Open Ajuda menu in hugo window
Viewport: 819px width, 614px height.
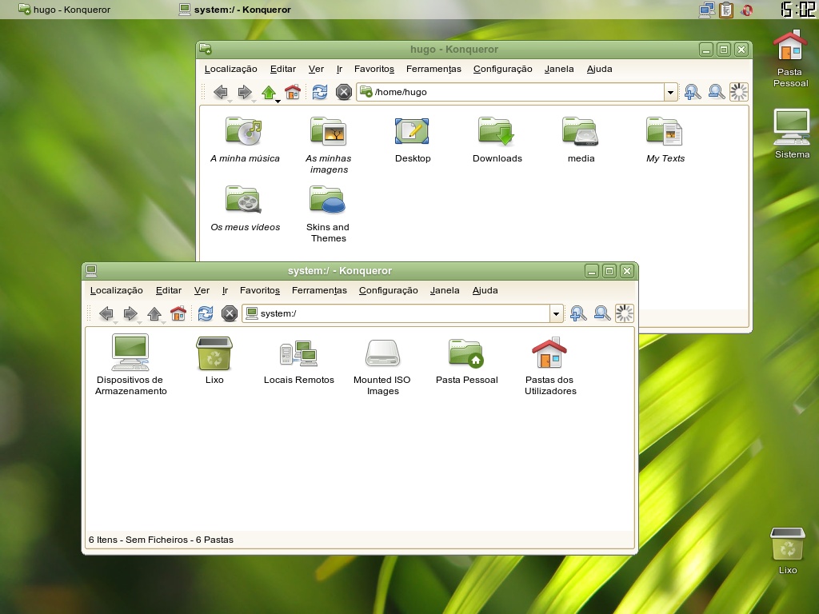click(599, 69)
